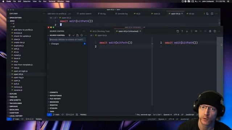Expand Open Editors section in Explorer
This screenshot has height=130, width=232.
(15, 18)
